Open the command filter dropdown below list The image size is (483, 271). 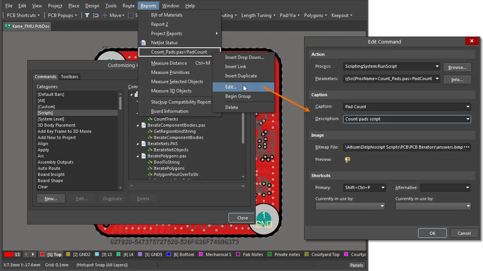pos(243,186)
